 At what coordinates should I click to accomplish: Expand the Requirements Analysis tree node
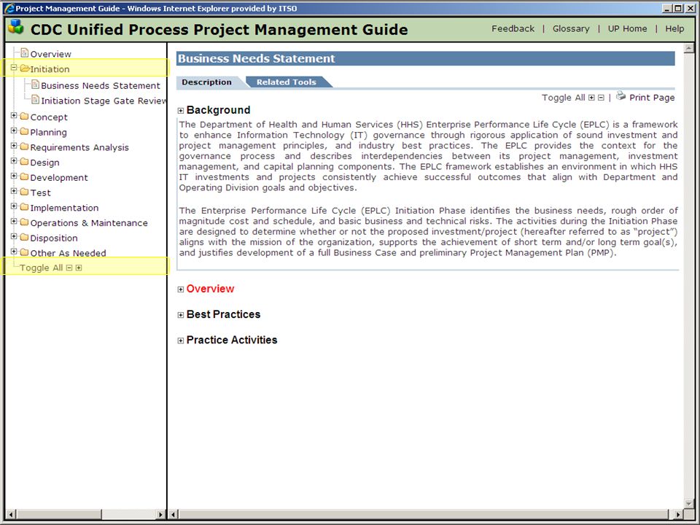pos(14,146)
